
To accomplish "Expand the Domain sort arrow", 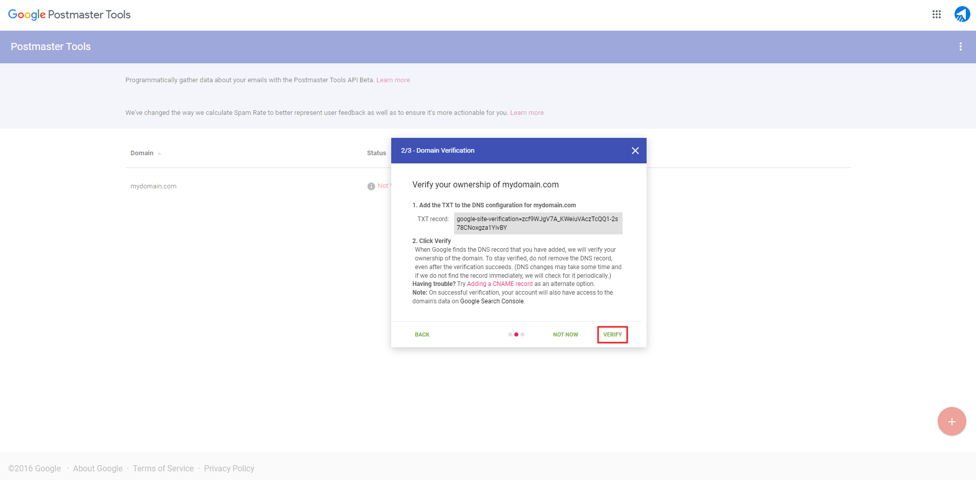I will pos(158,153).
